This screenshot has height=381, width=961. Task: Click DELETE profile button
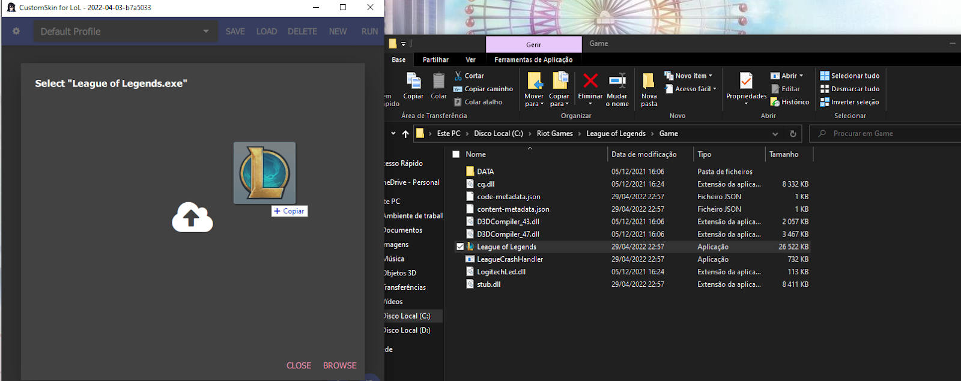click(x=302, y=31)
